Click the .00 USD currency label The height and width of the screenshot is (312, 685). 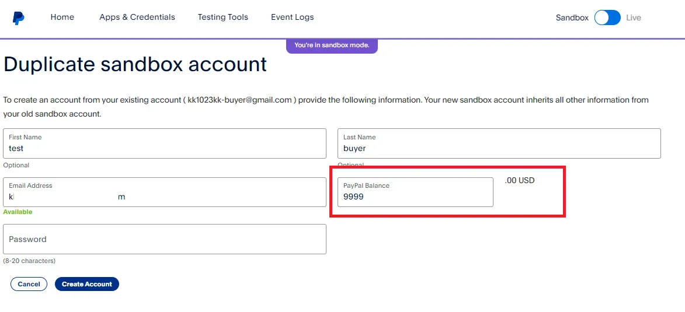point(520,181)
